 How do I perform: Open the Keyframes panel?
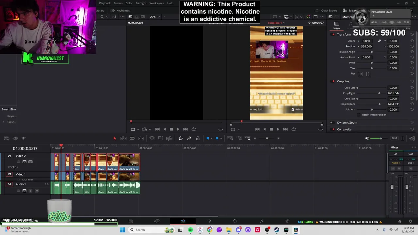[x=120, y=10]
